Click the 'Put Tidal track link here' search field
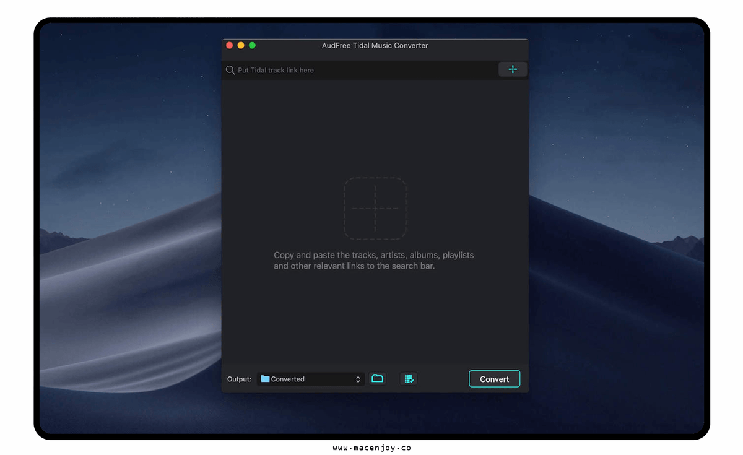 [359, 70]
